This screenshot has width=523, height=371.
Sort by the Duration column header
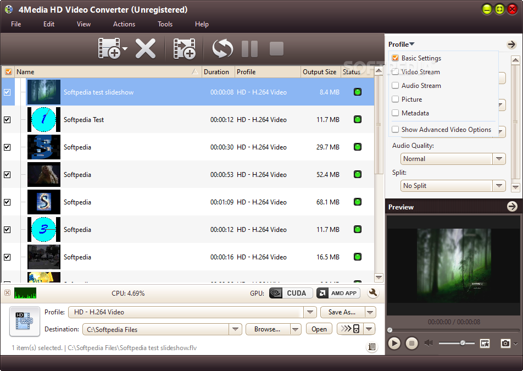(218, 72)
